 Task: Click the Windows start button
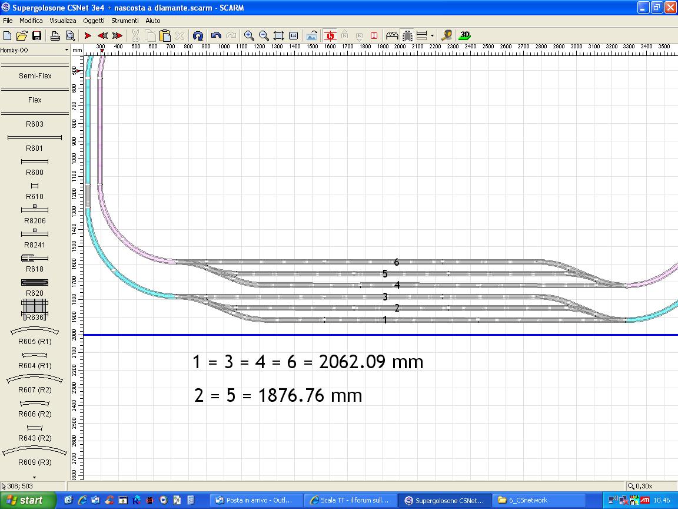tap(28, 500)
